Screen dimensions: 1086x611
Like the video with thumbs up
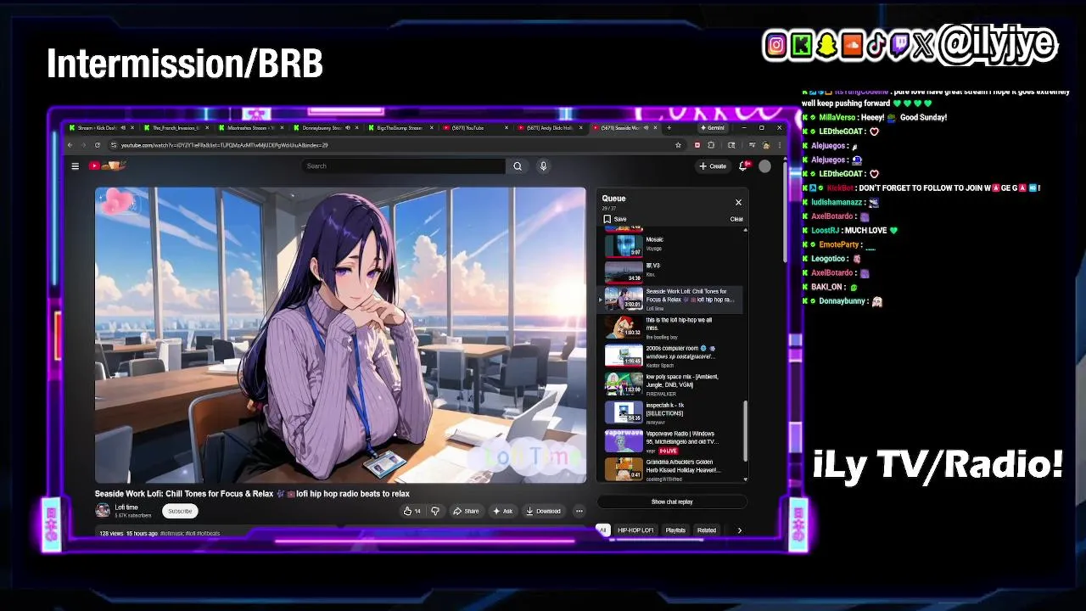tap(411, 511)
